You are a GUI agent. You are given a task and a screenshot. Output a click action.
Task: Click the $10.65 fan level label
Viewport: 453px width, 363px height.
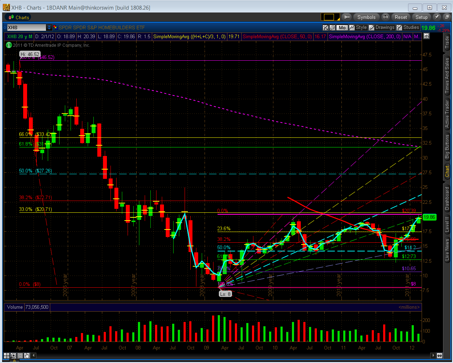pyautogui.click(x=409, y=268)
